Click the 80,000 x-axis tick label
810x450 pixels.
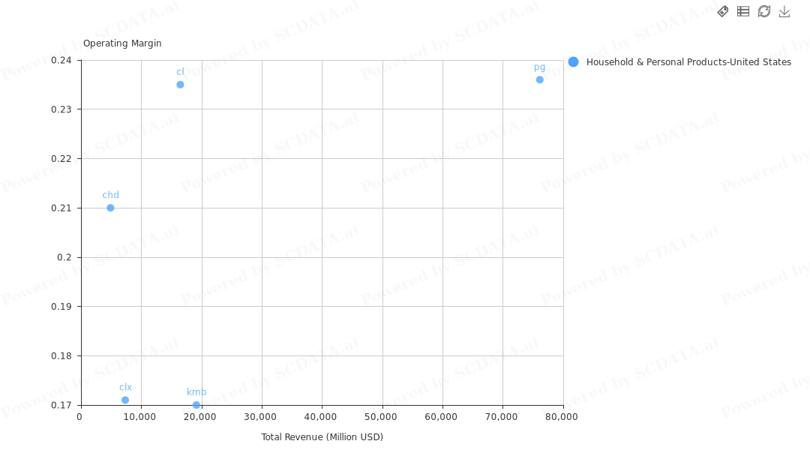coord(562,417)
